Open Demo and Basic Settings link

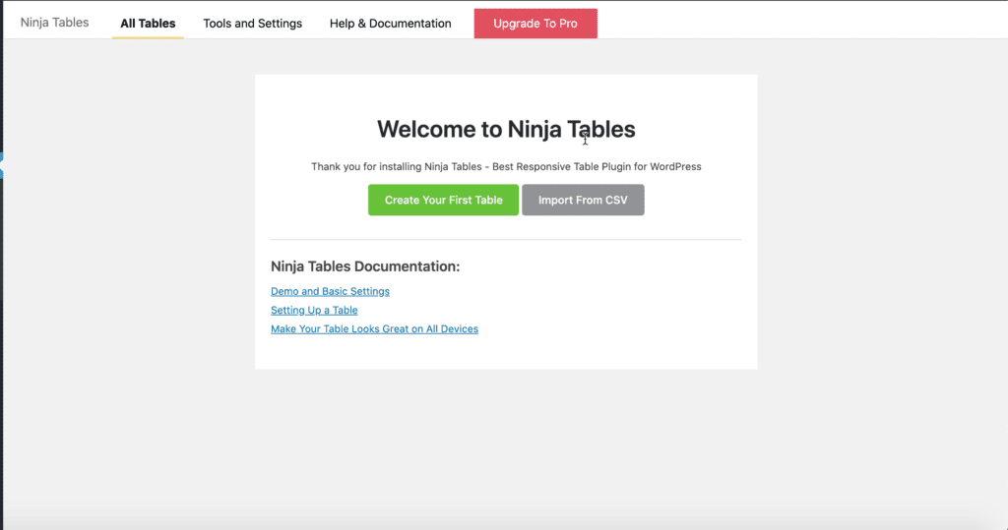[x=330, y=291]
